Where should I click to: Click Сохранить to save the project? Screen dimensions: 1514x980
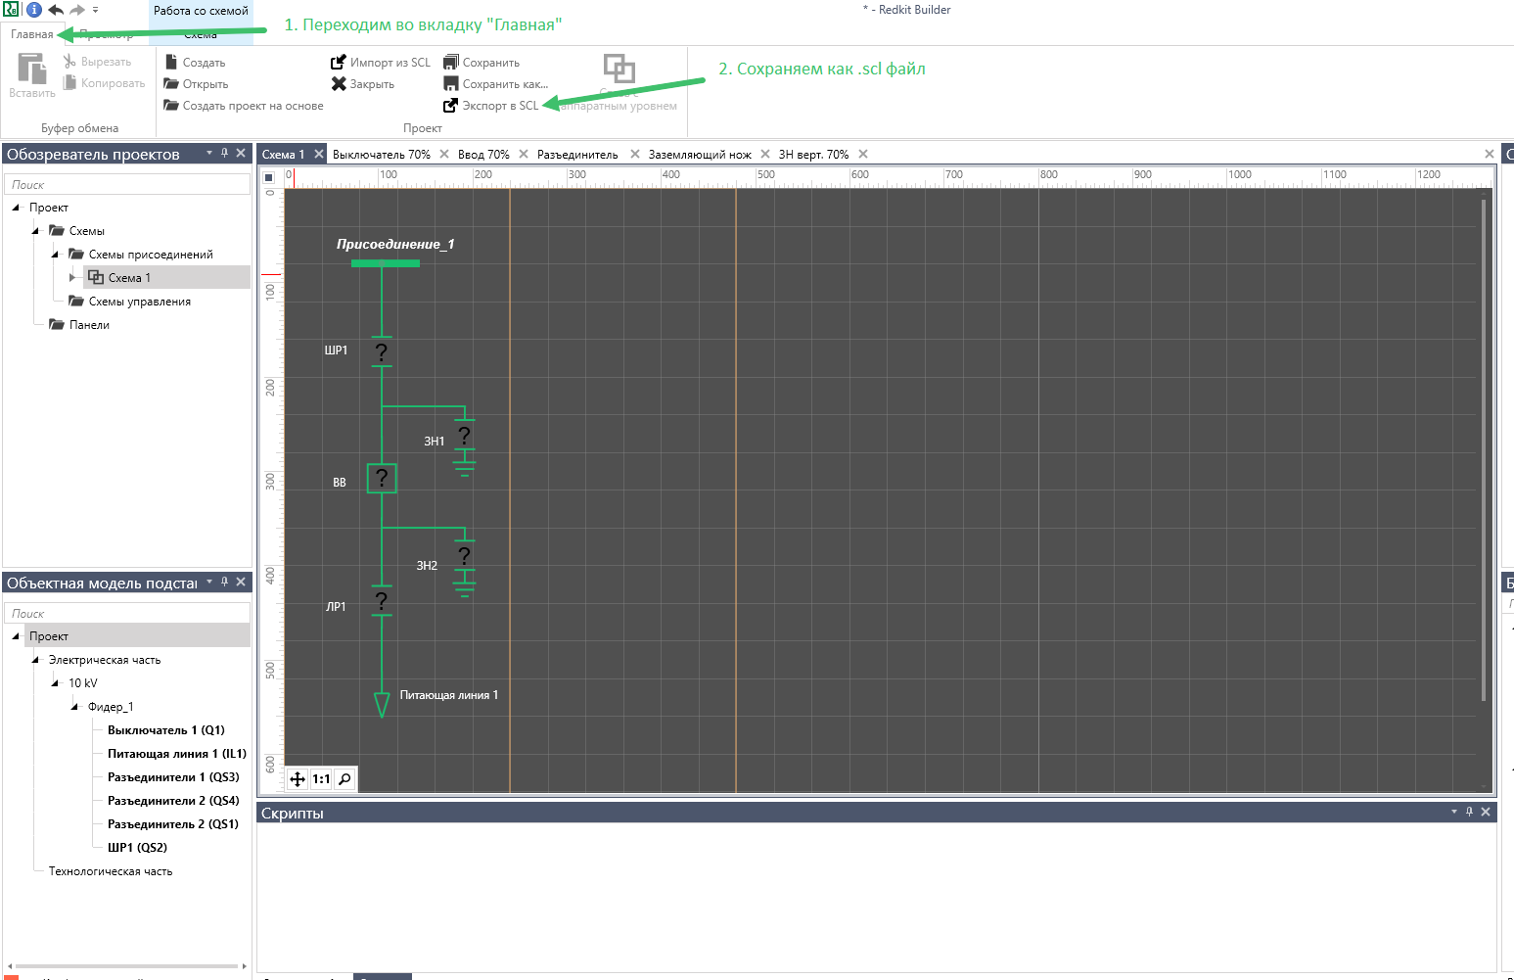coord(482,63)
